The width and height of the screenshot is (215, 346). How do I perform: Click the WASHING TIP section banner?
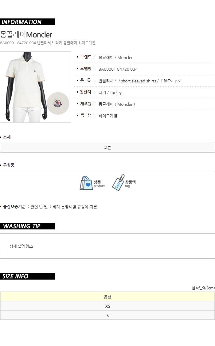click(27, 226)
